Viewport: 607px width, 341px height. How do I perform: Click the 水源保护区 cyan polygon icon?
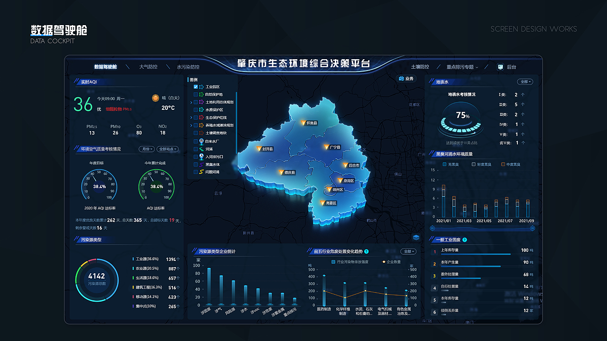click(x=201, y=110)
